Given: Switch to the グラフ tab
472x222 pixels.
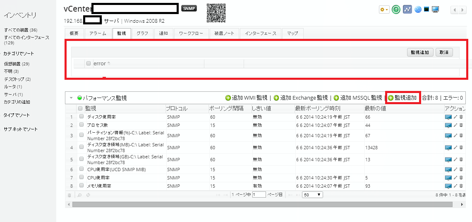Looking at the screenshot, I should point(142,33).
